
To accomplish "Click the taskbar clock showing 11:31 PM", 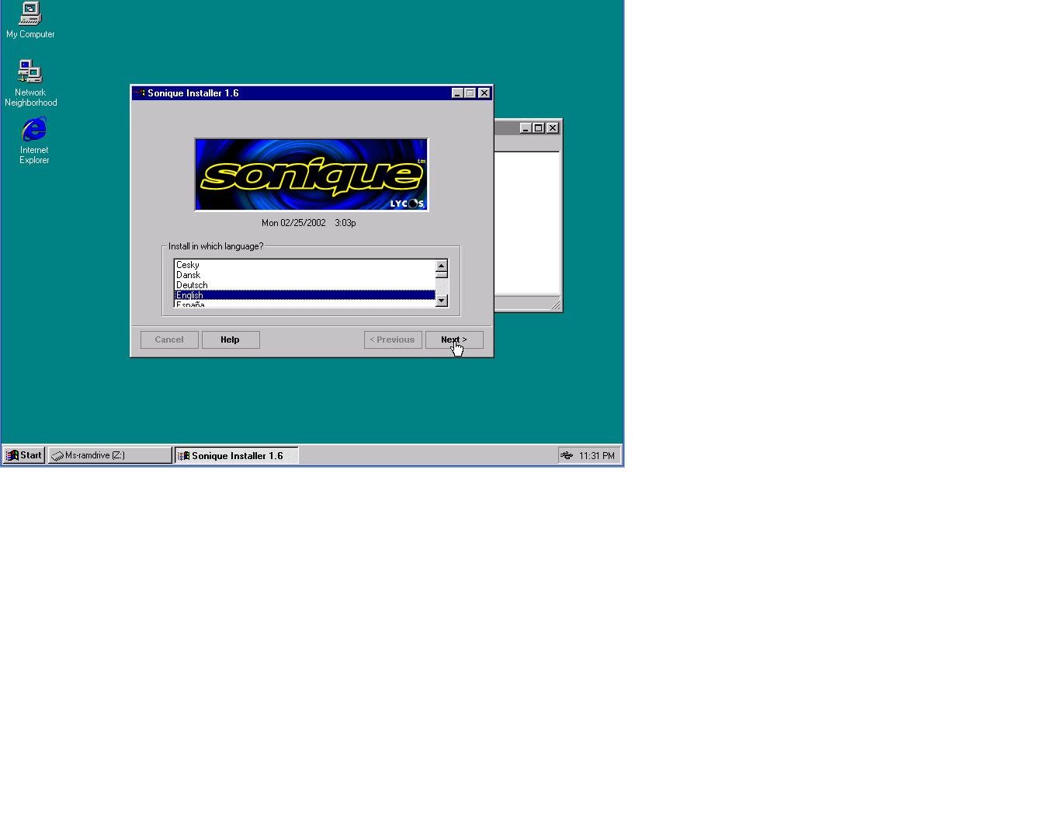I will pyautogui.click(x=597, y=456).
